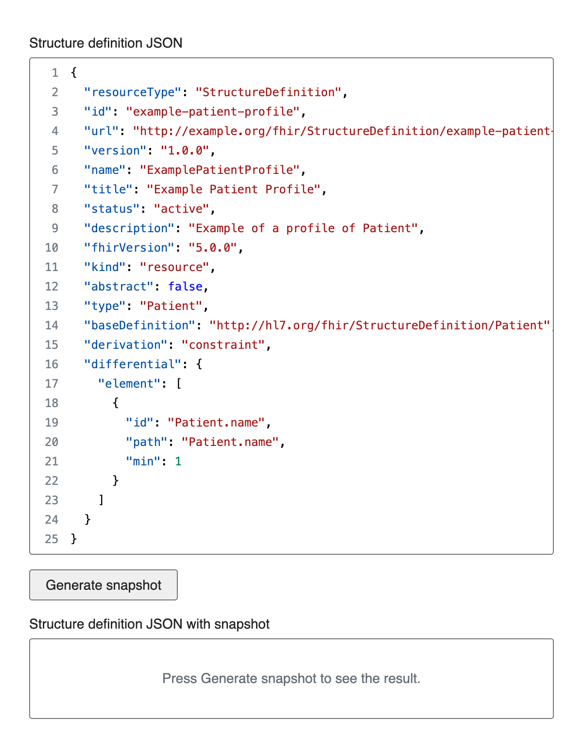
Task: Click the "ExamplePatientProfile" name value
Action: (220, 170)
